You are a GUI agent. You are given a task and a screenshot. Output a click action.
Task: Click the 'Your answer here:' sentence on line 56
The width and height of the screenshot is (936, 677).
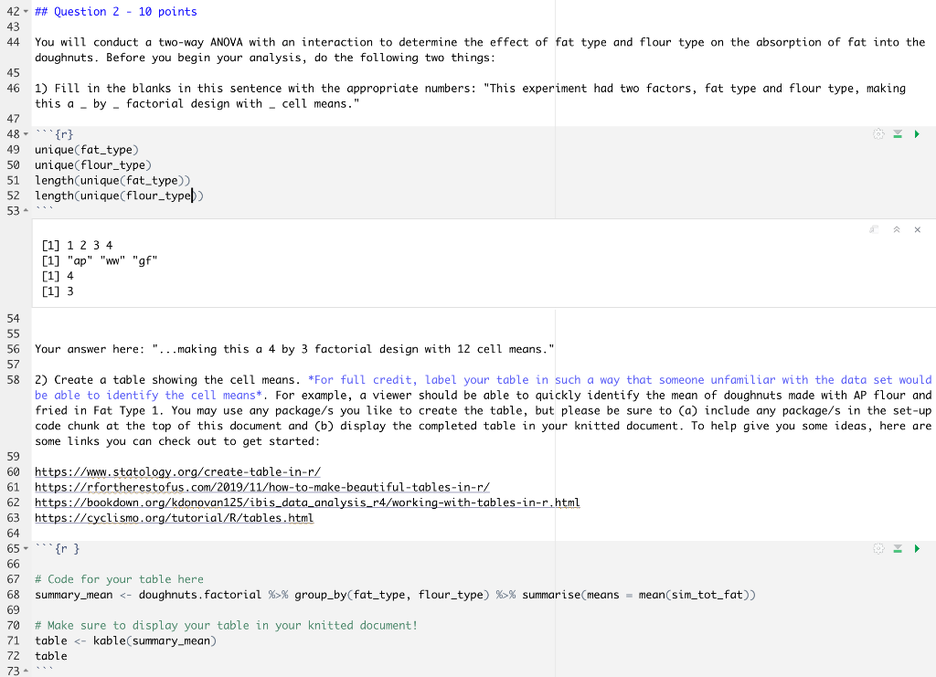coord(294,349)
